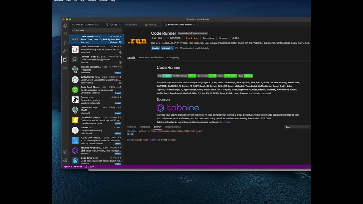
Task: Switch to the Debug Console panel tab
Action: (x=173, y=127)
